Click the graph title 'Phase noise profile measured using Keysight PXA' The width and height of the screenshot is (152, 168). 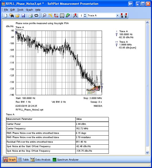pyautogui.click(x=42, y=23)
